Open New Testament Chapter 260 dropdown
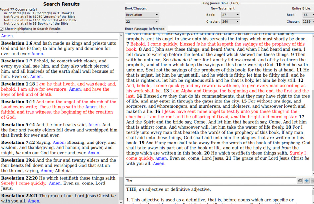 [x=231, y=22]
